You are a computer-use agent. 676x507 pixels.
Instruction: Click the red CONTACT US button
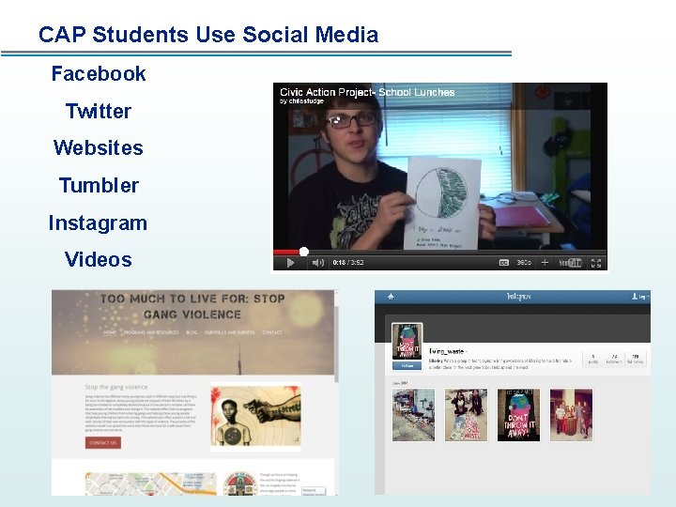click(x=103, y=443)
